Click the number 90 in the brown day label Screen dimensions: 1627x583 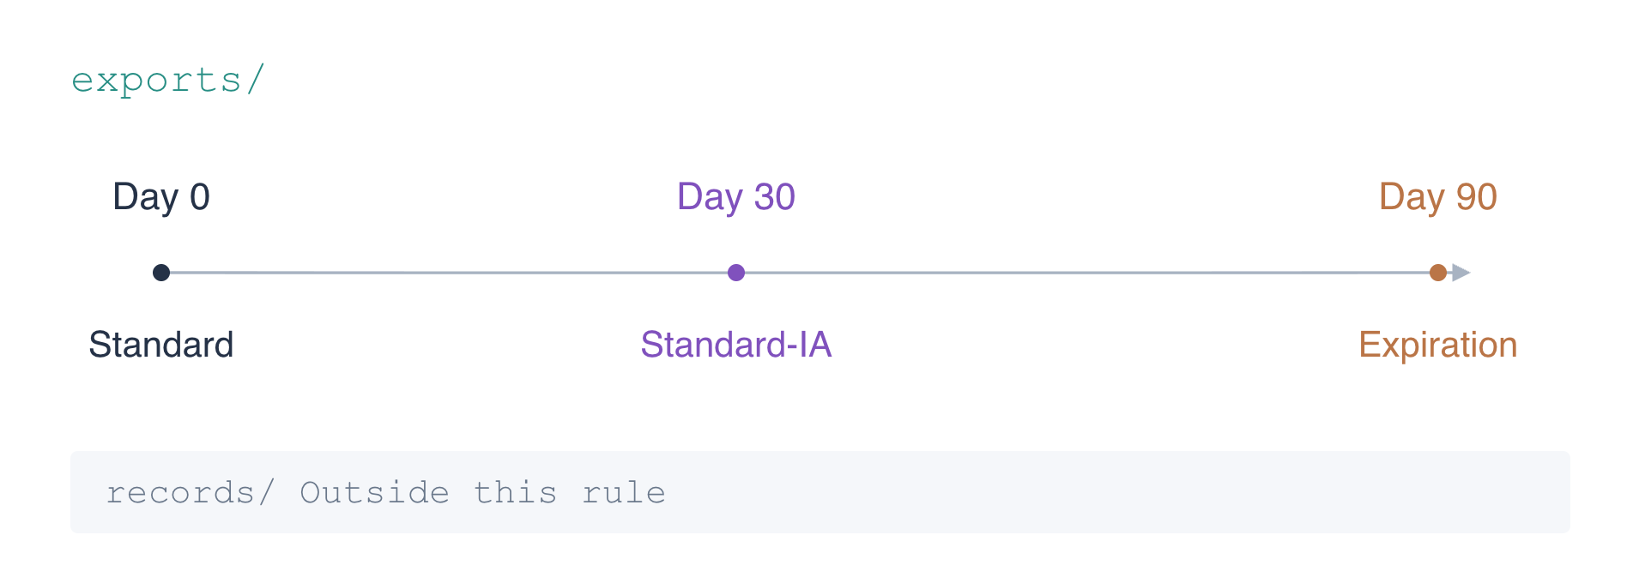point(1477,197)
